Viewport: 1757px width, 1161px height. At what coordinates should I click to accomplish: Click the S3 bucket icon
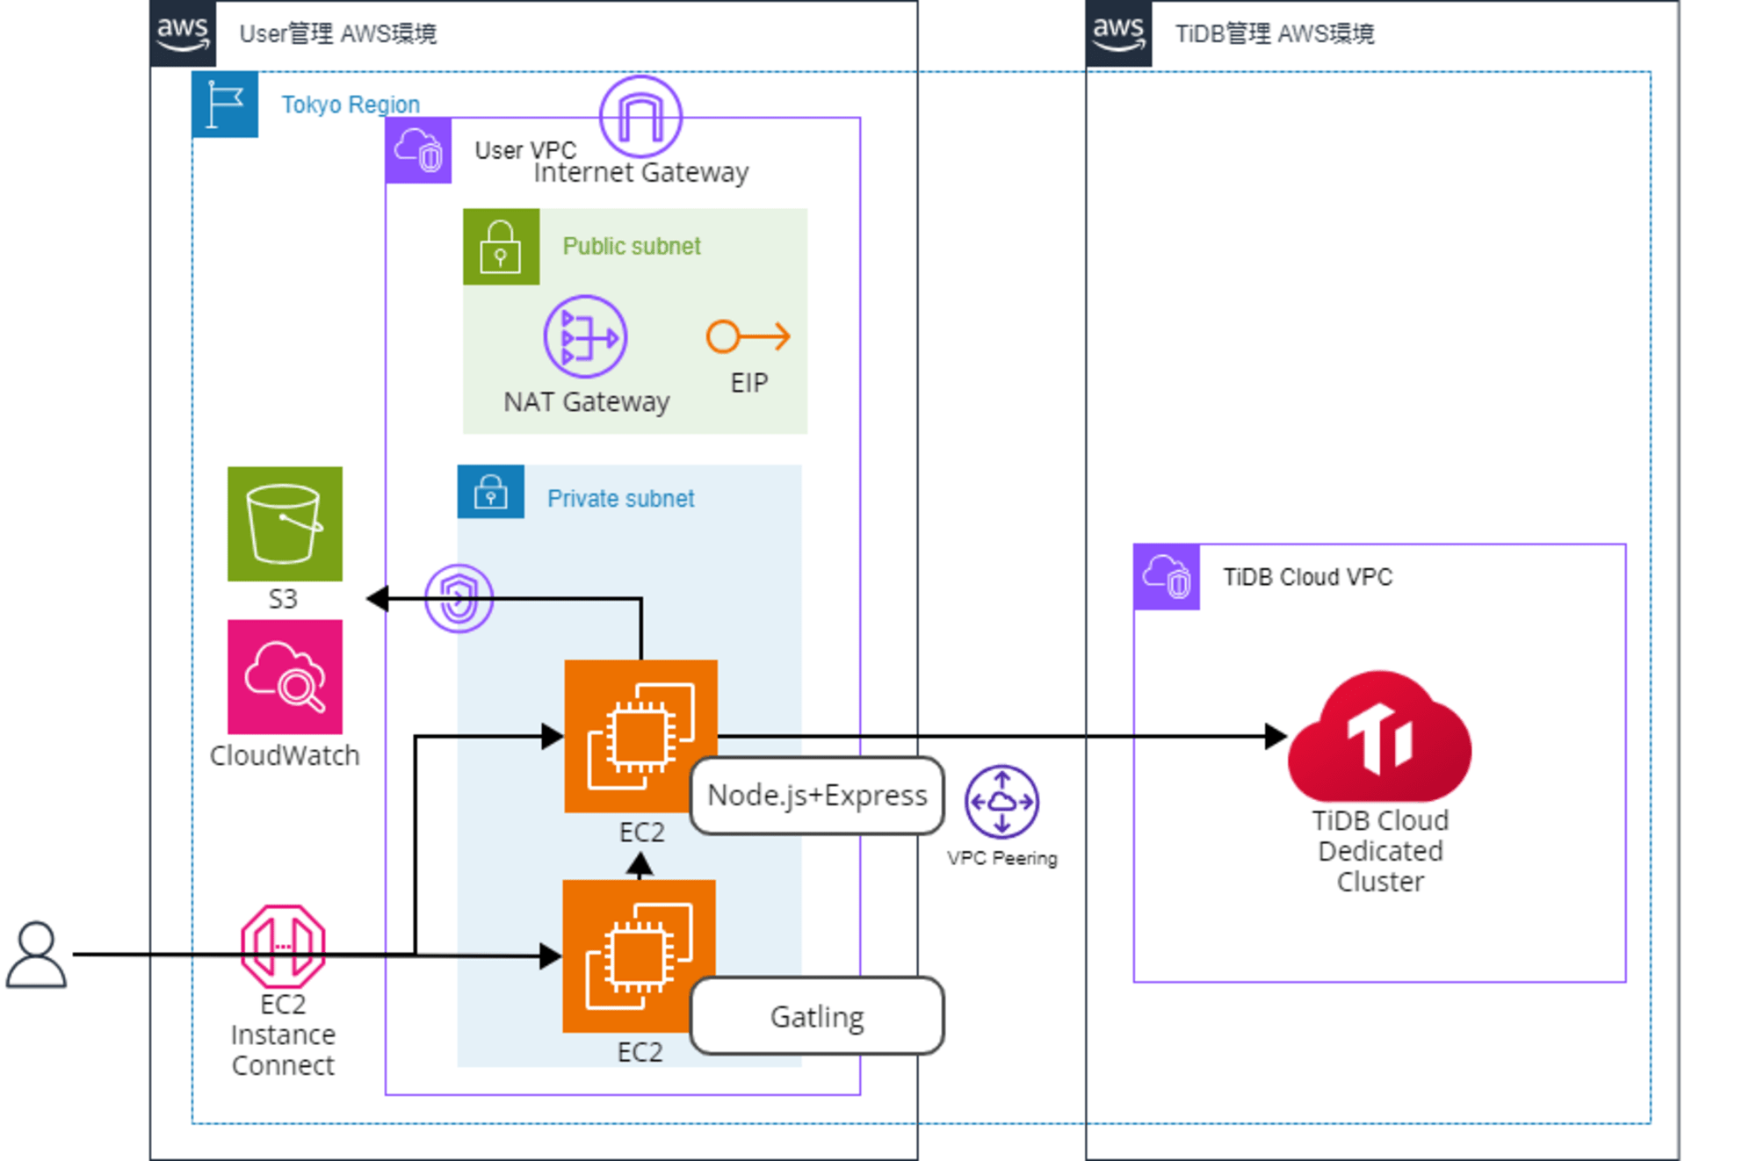[x=285, y=523]
